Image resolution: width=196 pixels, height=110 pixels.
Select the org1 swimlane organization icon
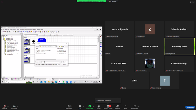click(x=27, y=42)
